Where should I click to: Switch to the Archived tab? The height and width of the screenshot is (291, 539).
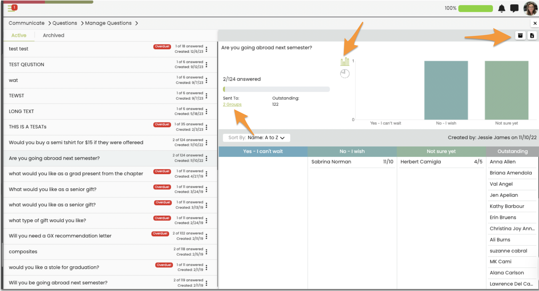pos(53,35)
